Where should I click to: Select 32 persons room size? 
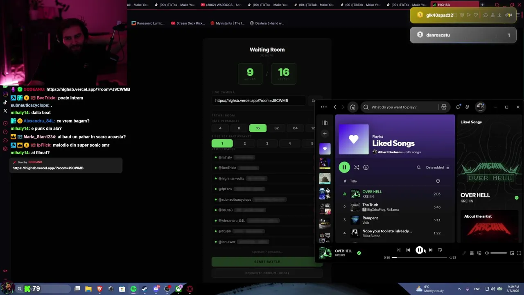[276, 128]
